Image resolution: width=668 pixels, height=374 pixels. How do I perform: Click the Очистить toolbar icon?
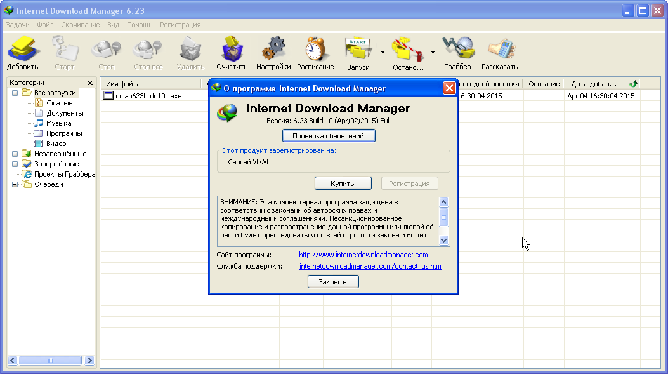[x=232, y=48]
